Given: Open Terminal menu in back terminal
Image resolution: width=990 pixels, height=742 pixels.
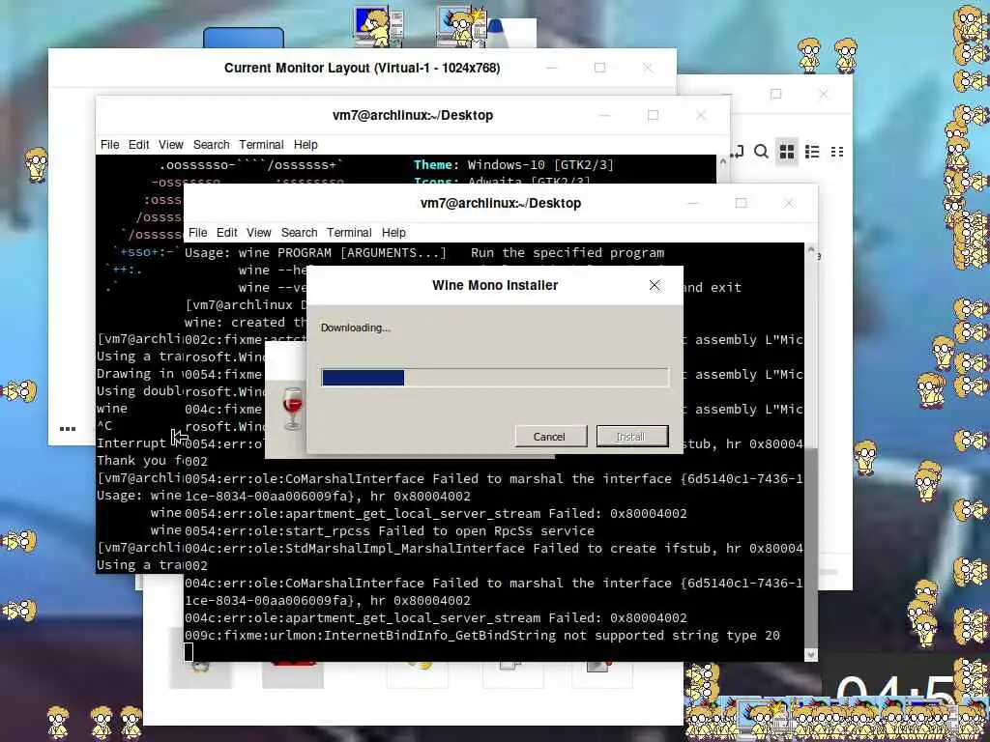Looking at the screenshot, I should (x=261, y=145).
